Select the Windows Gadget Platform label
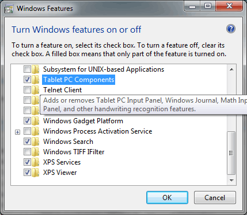This screenshot has width=247, height=215. point(83,121)
